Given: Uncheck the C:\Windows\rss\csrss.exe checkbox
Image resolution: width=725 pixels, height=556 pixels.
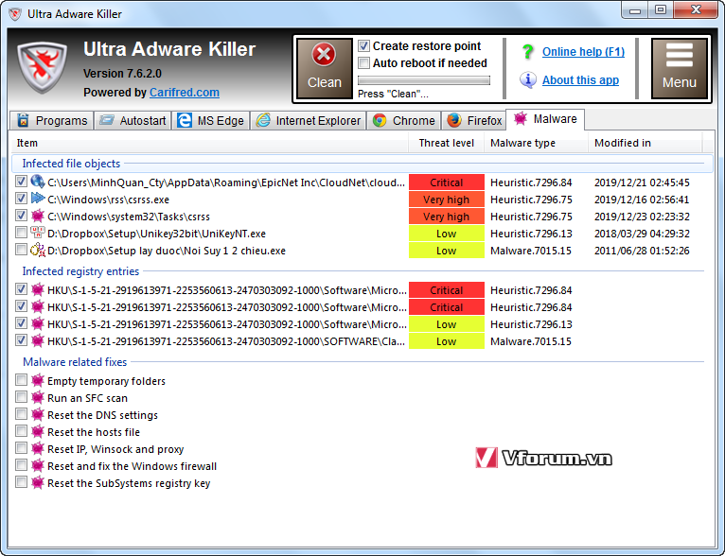Looking at the screenshot, I should [x=21, y=199].
